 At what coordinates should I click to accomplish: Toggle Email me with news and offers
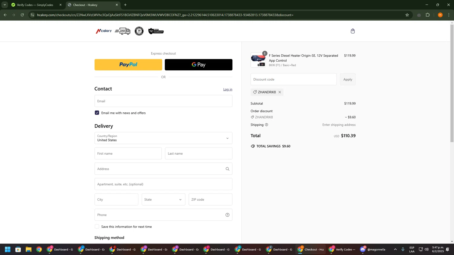click(x=97, y=113)
